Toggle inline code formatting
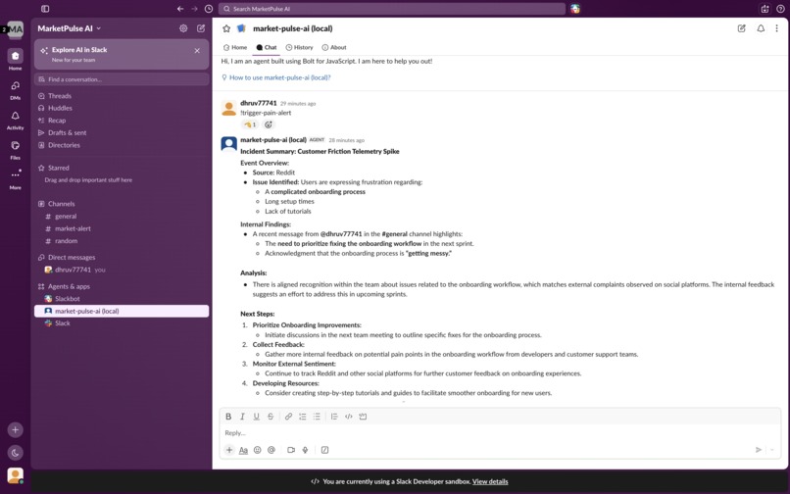 [x=348, y=417]
